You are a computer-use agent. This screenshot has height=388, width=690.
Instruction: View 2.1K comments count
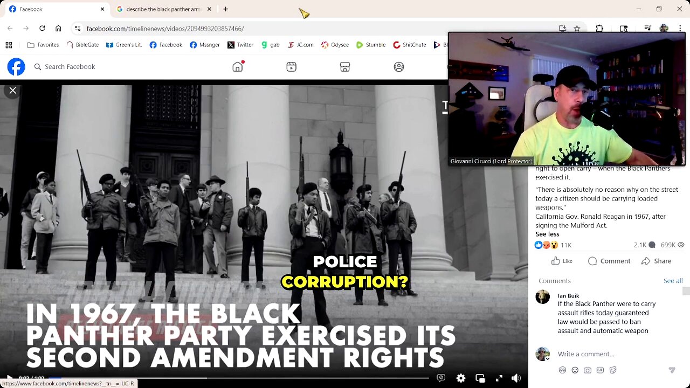pos(644,245)
